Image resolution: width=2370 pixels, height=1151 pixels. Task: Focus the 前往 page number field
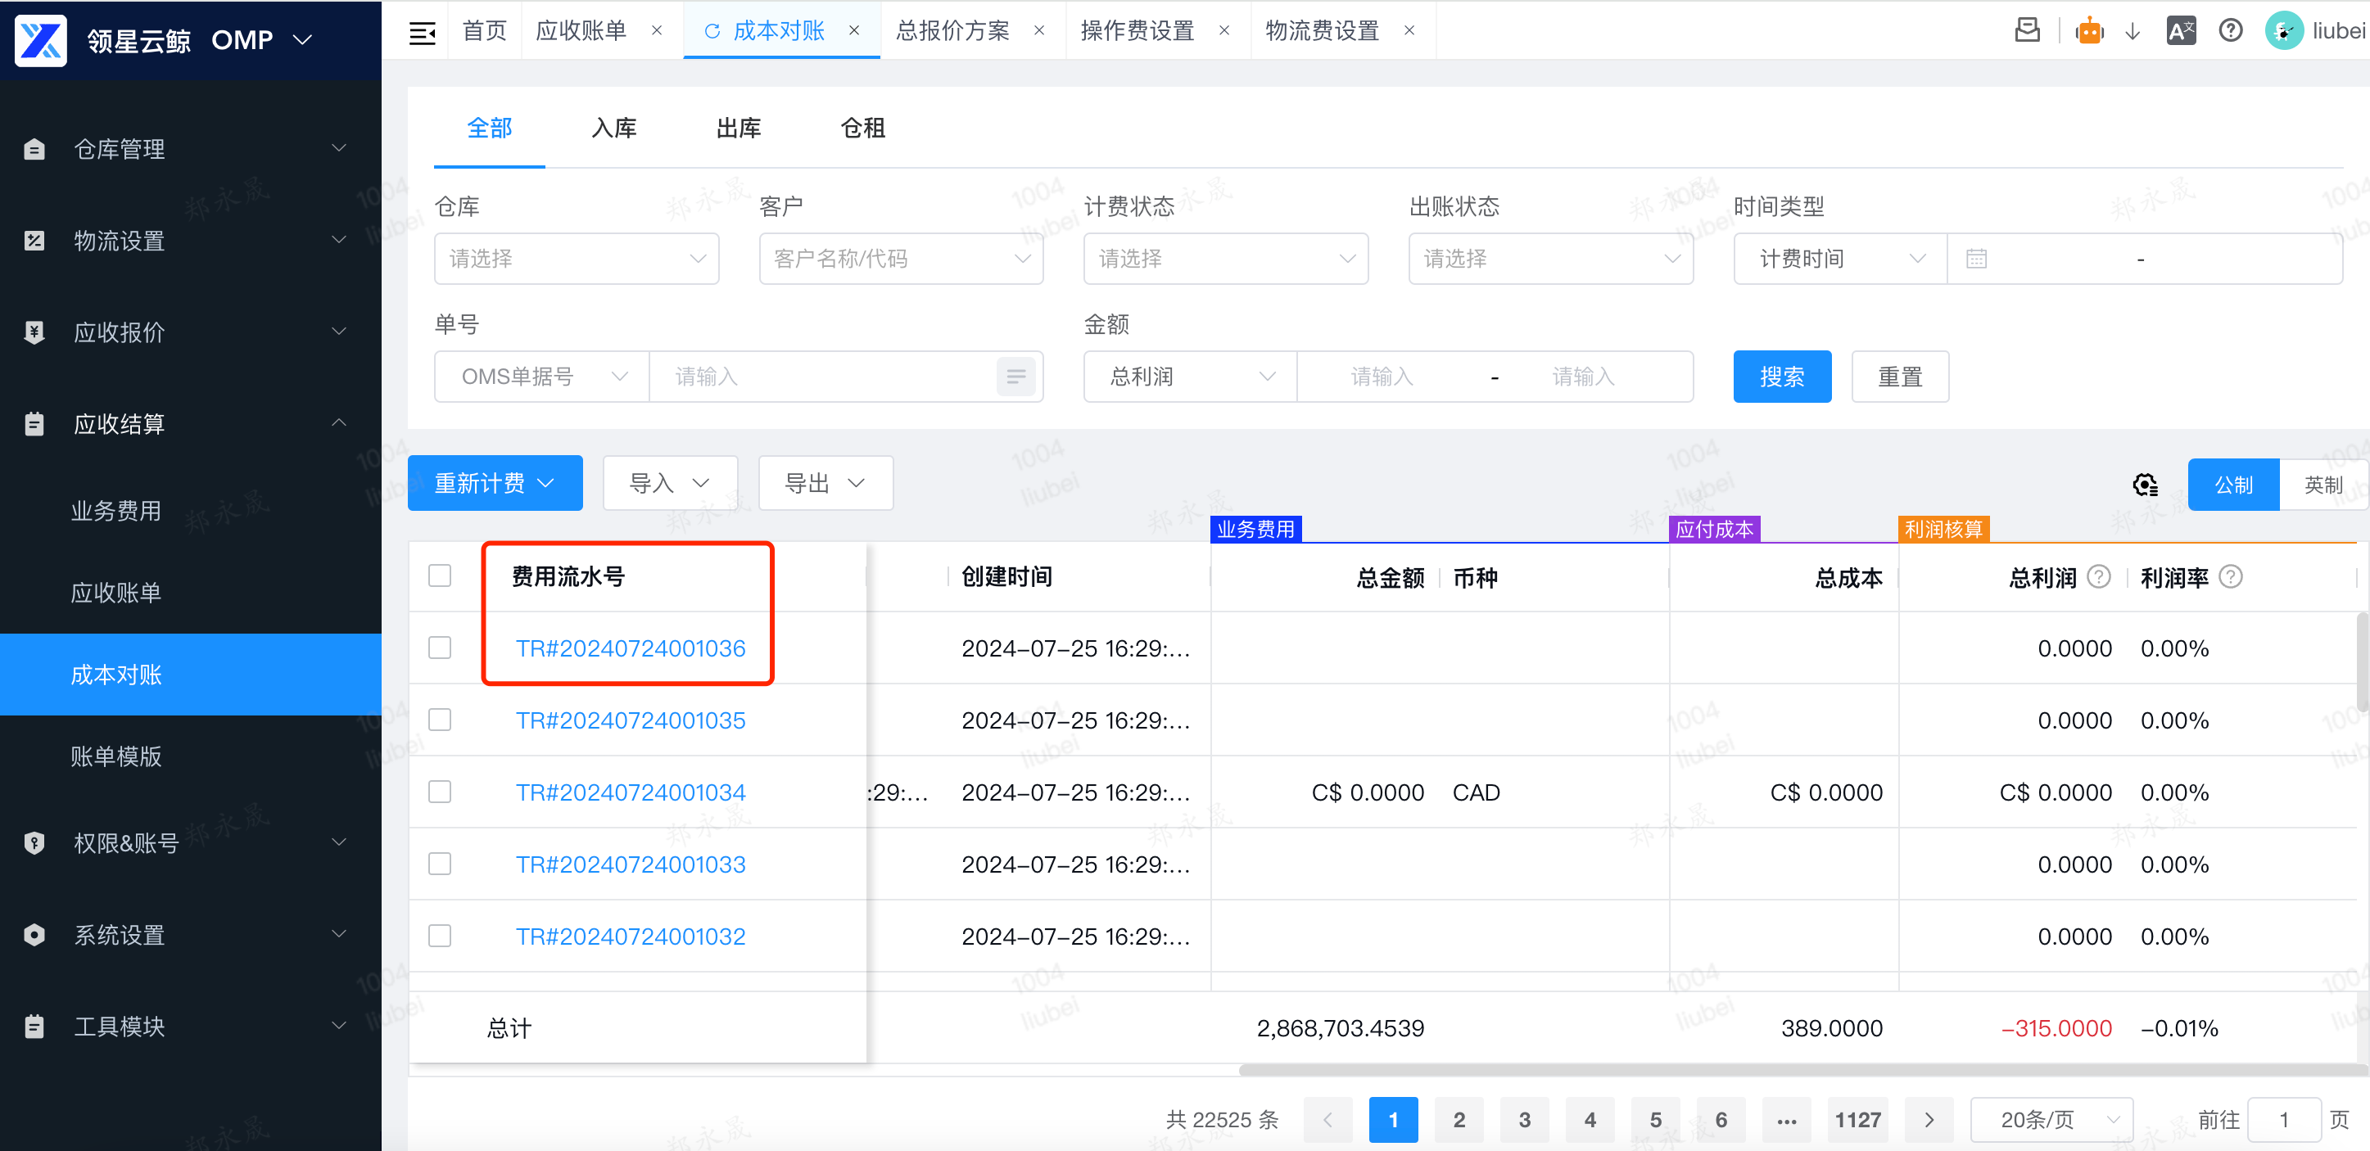(x=2283, y=1120)
